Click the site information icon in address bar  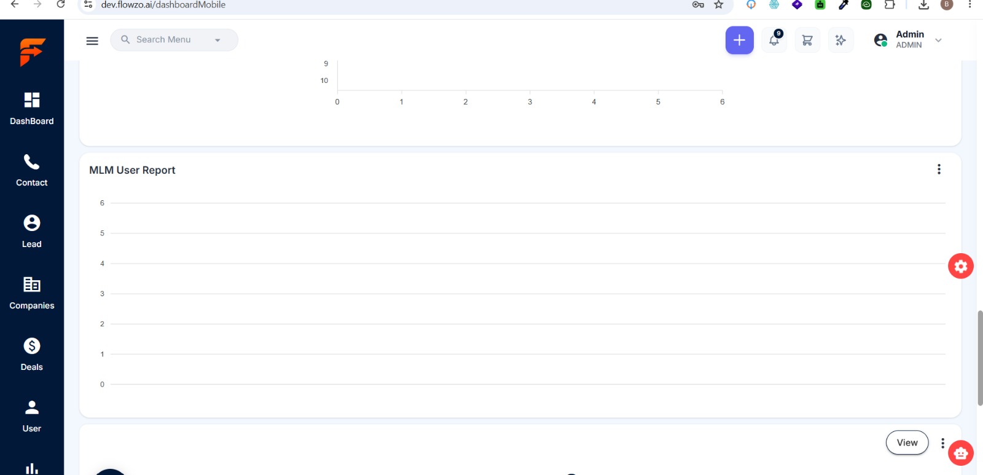[88, 4]
